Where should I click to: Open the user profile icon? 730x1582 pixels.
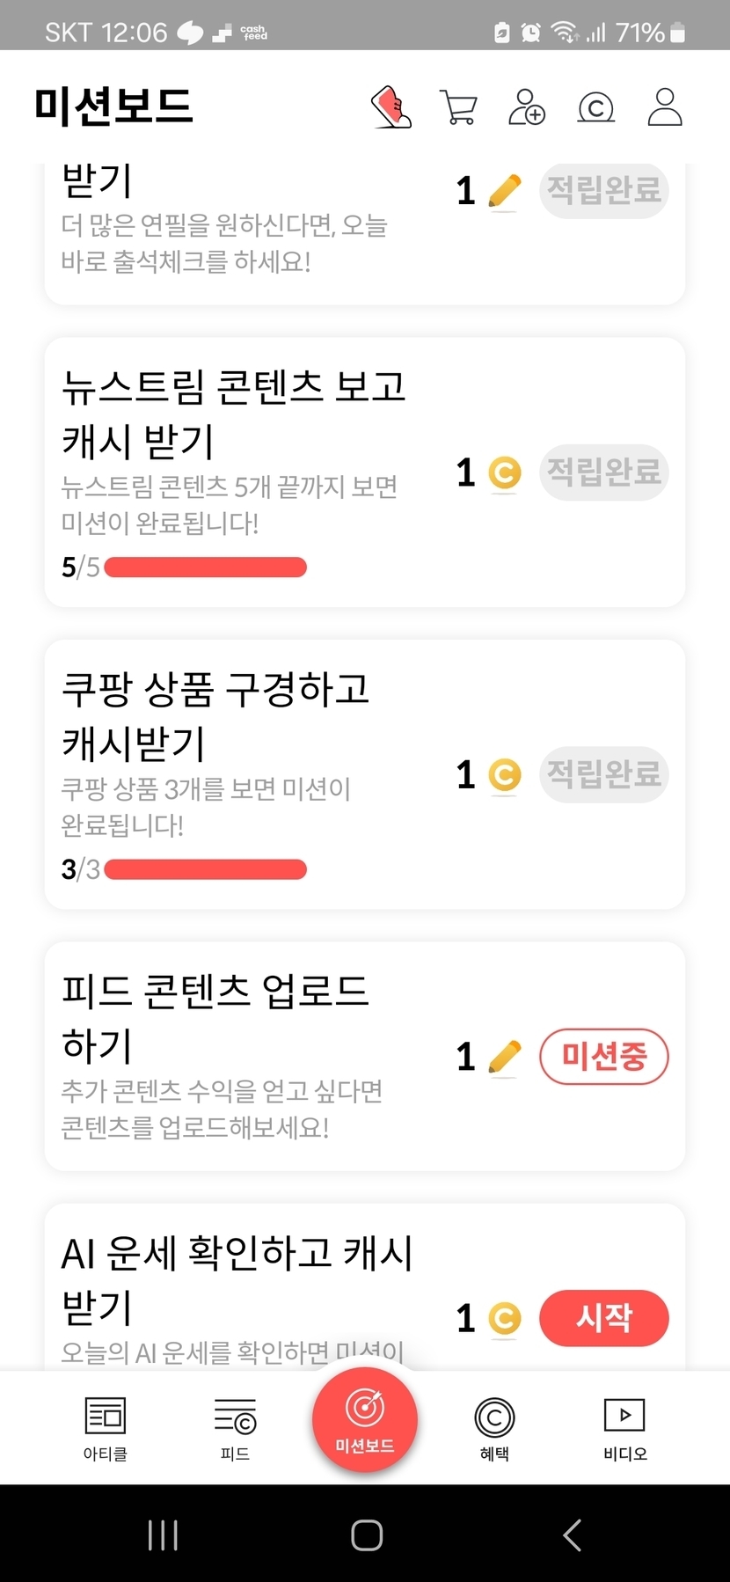(665, 107)
